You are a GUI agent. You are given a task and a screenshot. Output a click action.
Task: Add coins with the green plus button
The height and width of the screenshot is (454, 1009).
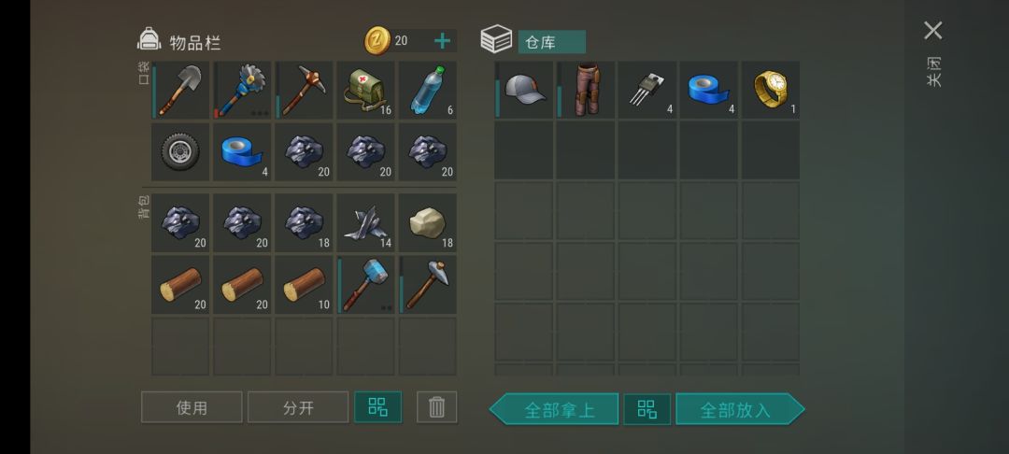click(442, 41)
